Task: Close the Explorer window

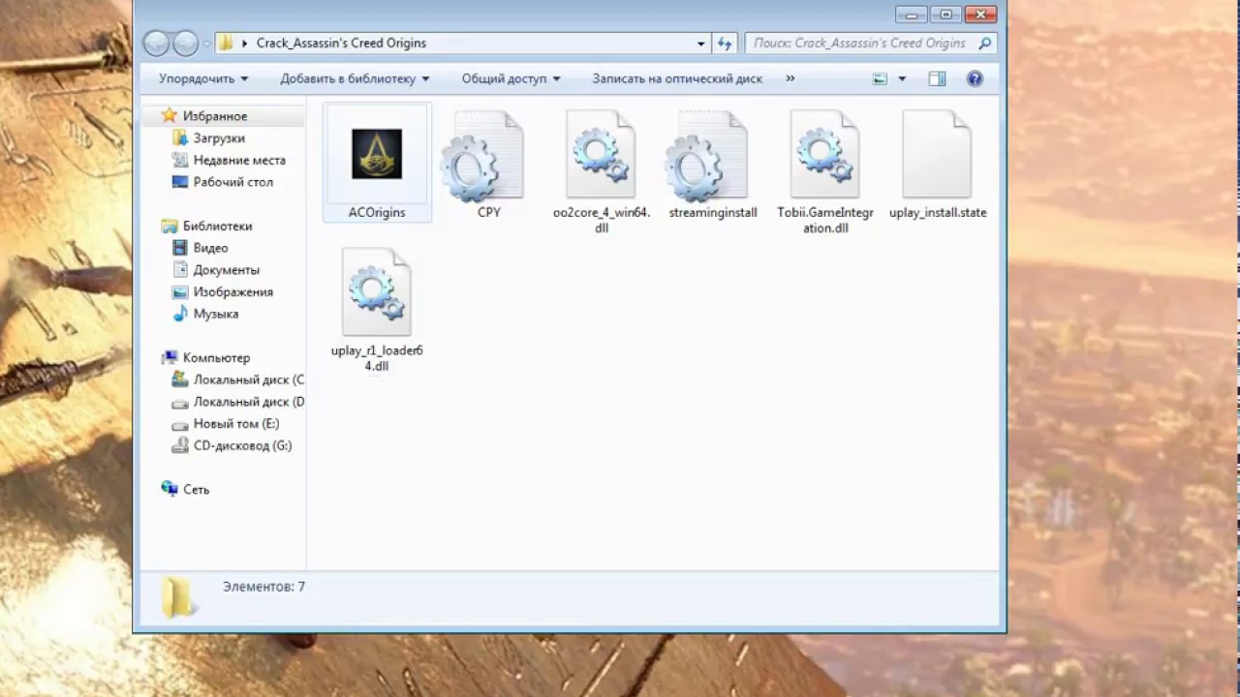Action: pos(980,15)
